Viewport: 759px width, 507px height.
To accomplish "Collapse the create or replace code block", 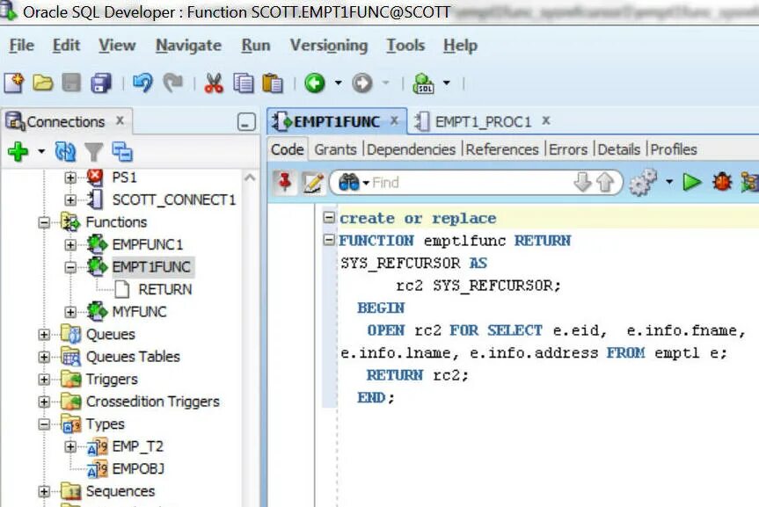I will (x=329, y=217).
